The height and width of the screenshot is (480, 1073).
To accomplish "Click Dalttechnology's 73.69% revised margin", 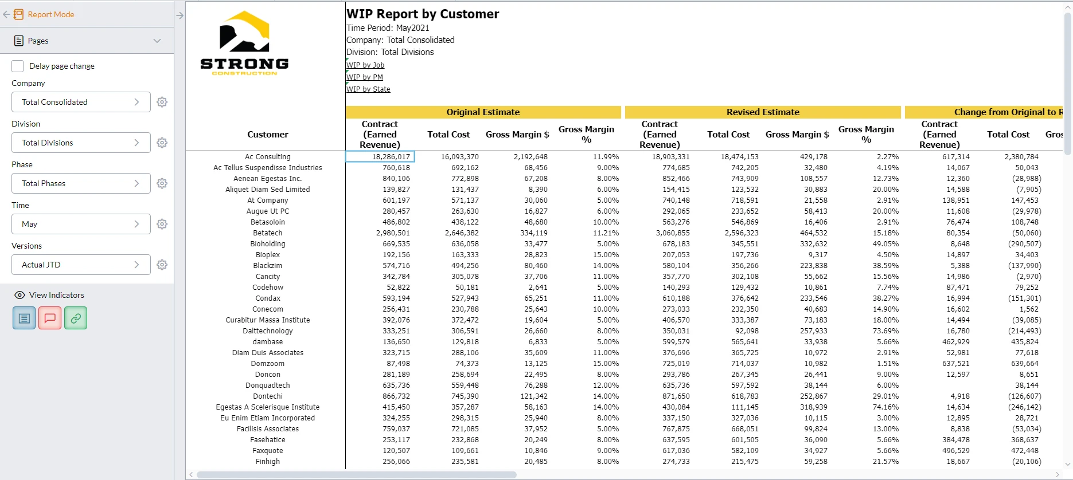I will coord(885,331).
